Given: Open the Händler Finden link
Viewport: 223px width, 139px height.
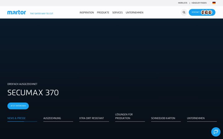Looking at the screenshot, I should (x=199, y=3).
